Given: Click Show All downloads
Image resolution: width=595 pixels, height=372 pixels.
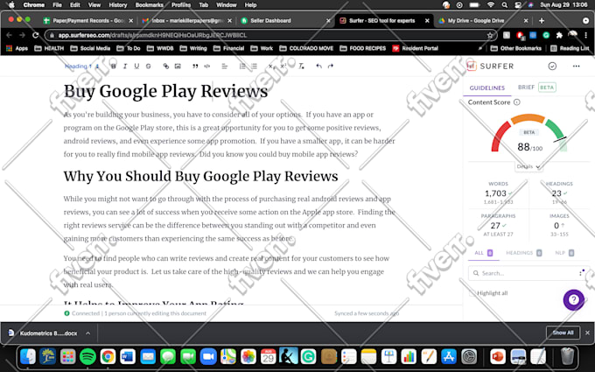Looking at the screenshot, I should [563, 333].
